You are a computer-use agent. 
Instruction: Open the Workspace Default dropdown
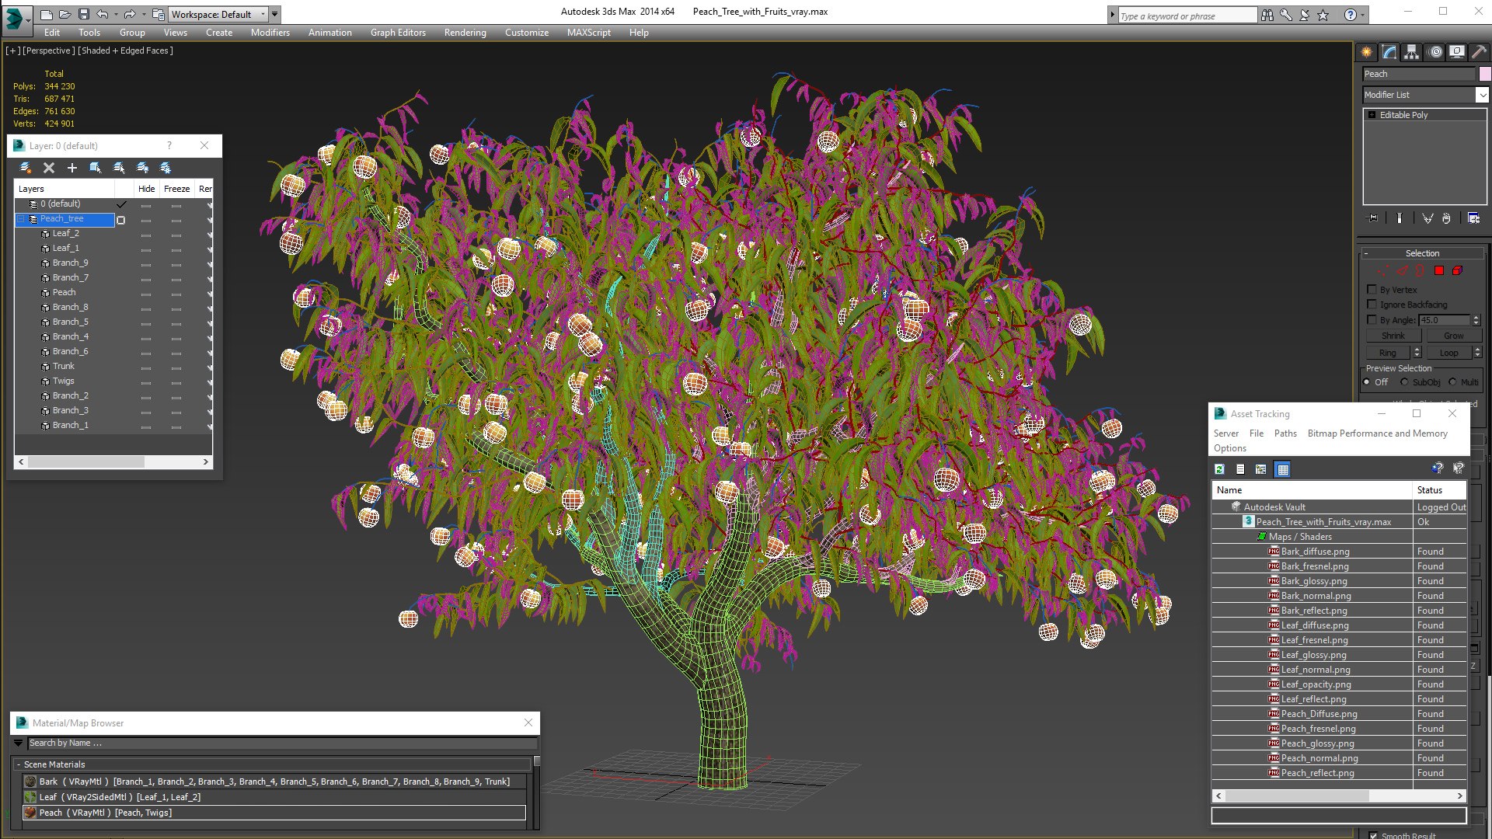click(218, 14)
